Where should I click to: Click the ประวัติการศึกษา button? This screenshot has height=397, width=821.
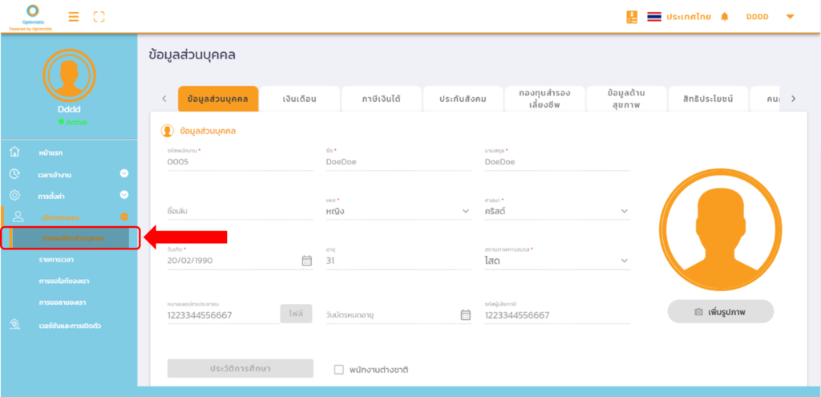(240, 368)
